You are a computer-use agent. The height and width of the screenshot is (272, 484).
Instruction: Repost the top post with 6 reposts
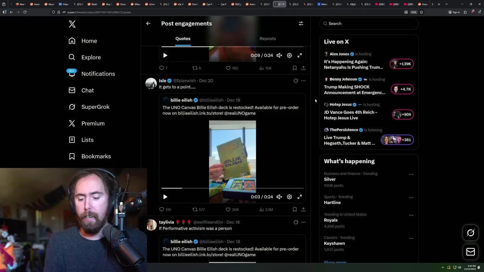pos(197,68)
